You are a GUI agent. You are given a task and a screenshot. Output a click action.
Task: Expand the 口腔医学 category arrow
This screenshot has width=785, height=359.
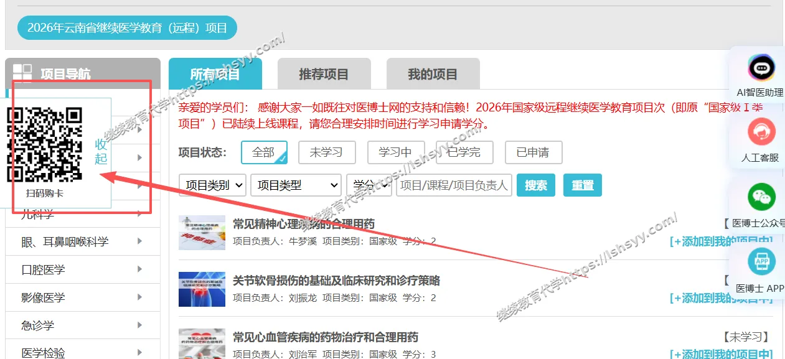139,269
